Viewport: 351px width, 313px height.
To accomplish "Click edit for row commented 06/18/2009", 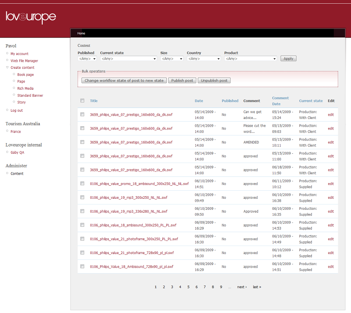I will point(331,170).
